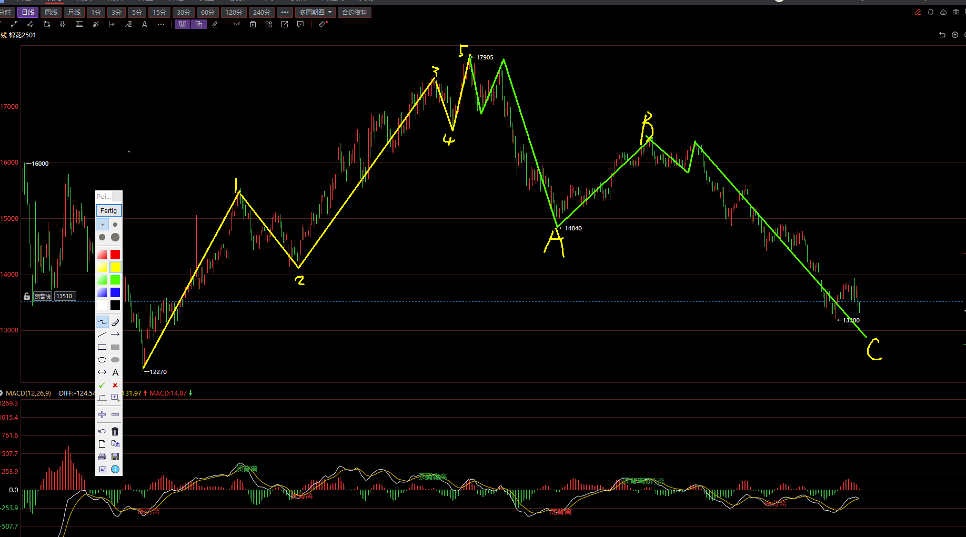Select the green checkmark stamp tool

point(102,385)
